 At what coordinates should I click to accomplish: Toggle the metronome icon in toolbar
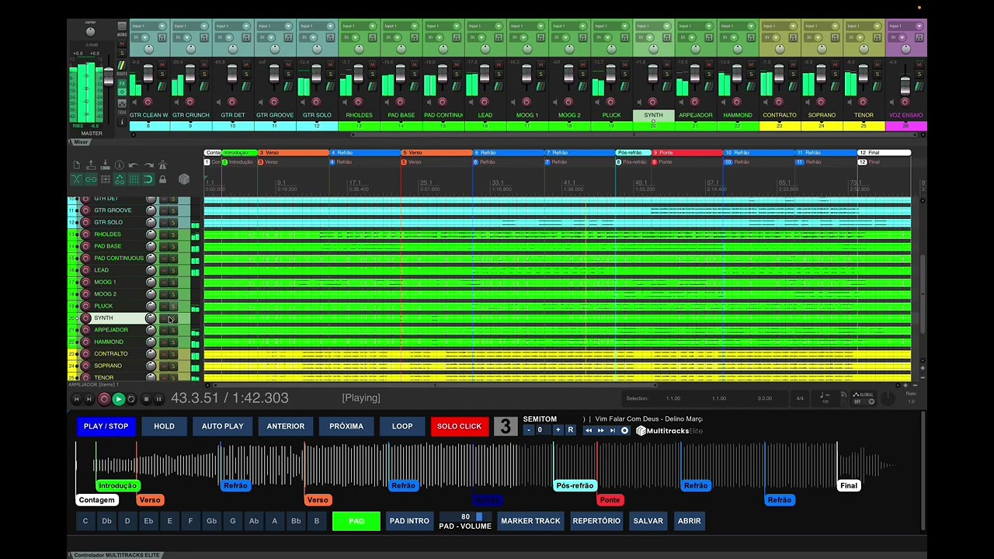(162, 165)
